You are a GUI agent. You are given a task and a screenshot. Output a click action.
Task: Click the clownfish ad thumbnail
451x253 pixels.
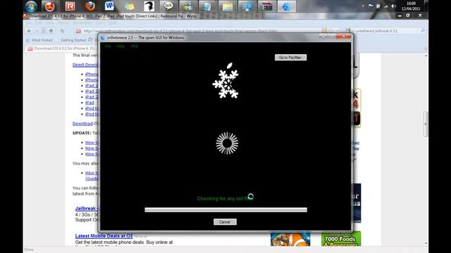pos(290,239)
